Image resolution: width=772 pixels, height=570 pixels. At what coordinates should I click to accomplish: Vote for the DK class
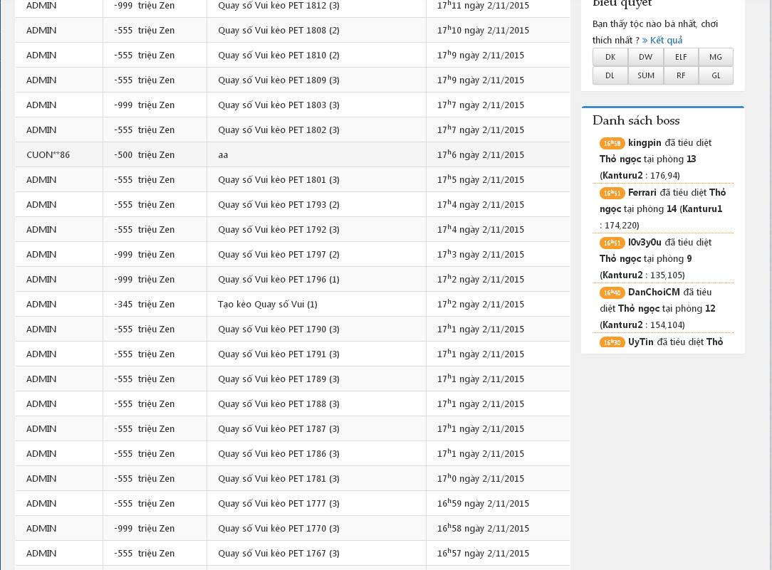[610, 57]
